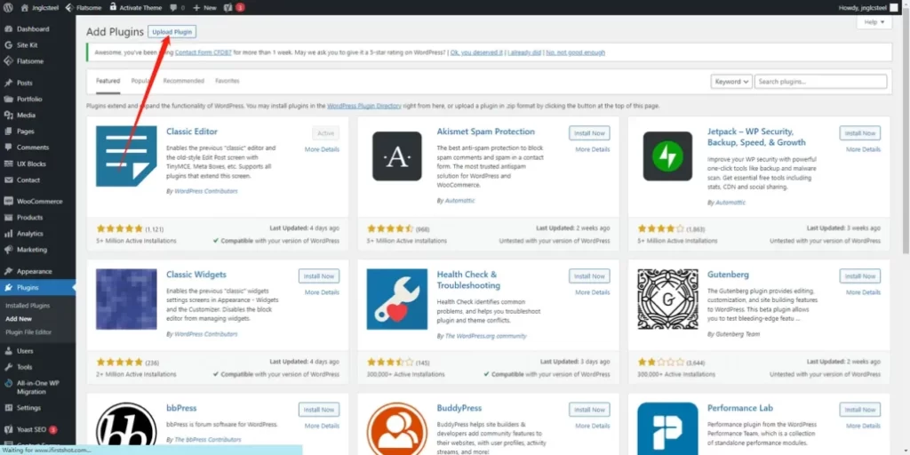View More Details for Gutenberg

(x=863, y=292)
